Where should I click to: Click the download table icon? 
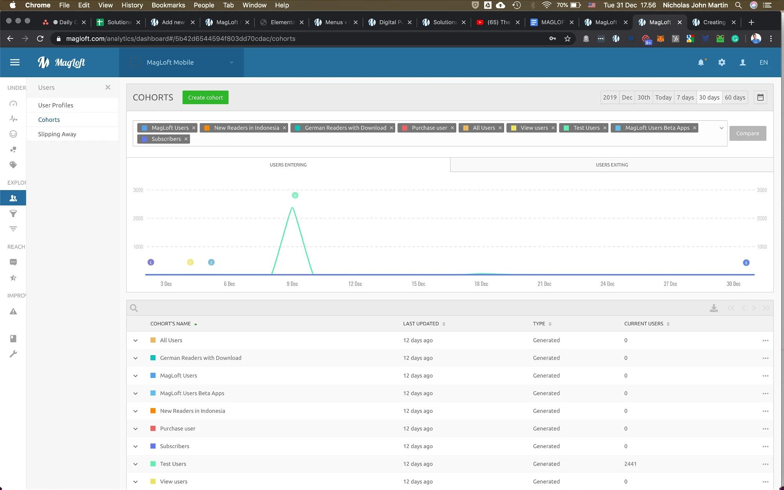point(713,308)
